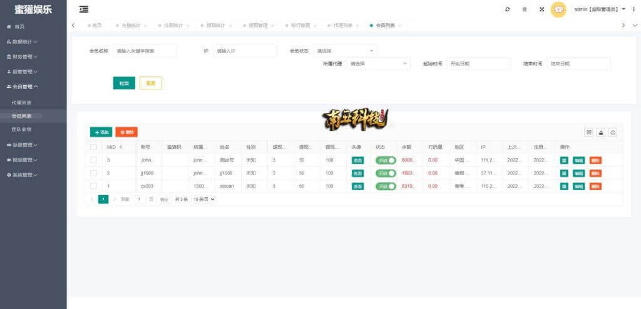Open the 会员状态 dropdown
This screenshot has height=309, width=641.
345,51
